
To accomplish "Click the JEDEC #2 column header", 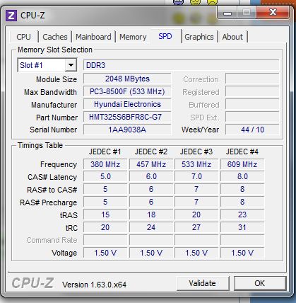I will point(151,151).
